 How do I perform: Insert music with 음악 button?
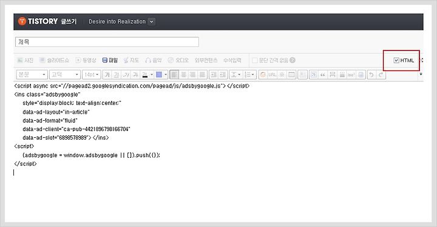(x=154, y=60)
